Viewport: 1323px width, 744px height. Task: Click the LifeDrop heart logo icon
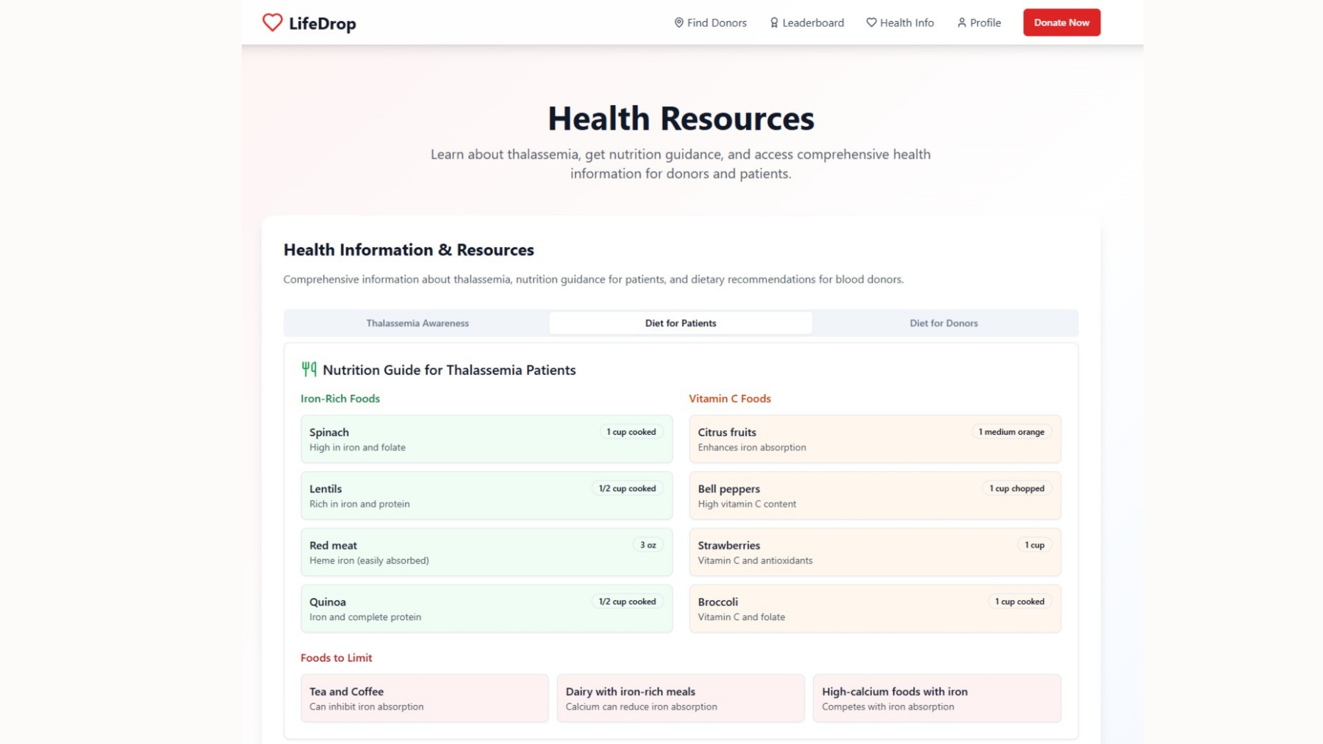[272, 22]
